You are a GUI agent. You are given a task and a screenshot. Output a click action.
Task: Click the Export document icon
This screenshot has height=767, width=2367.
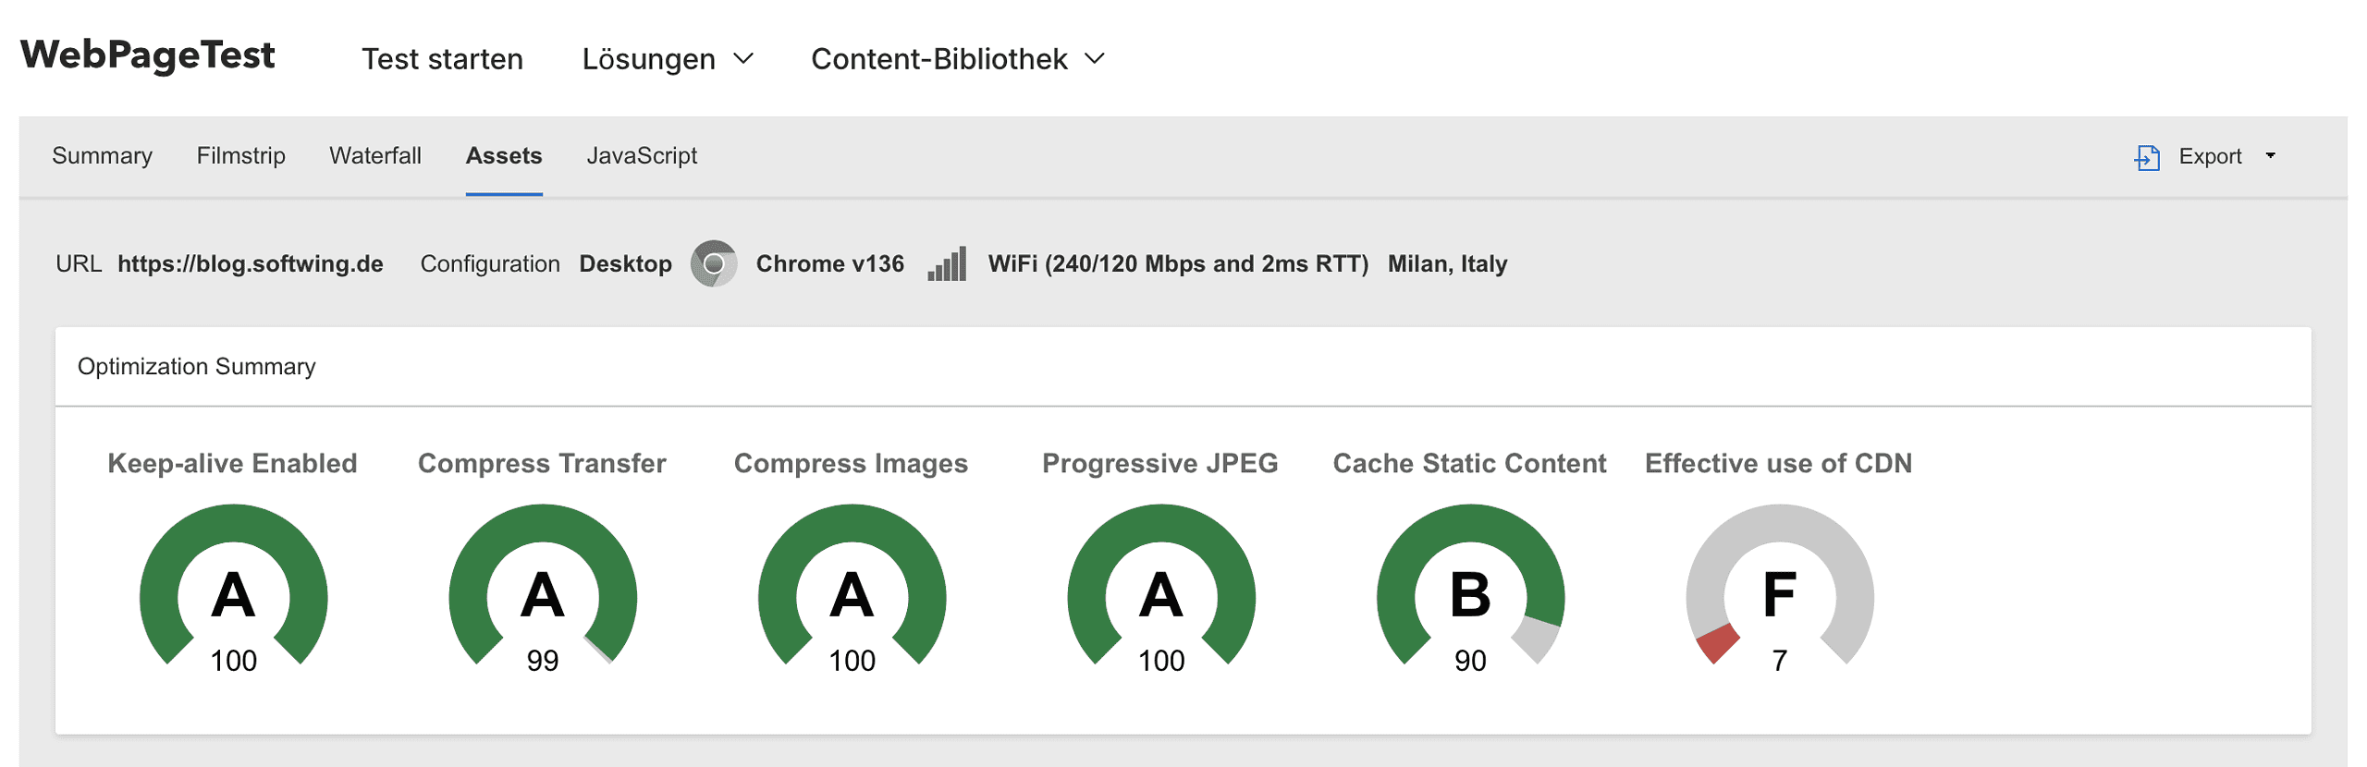(x=2147, y=156)
